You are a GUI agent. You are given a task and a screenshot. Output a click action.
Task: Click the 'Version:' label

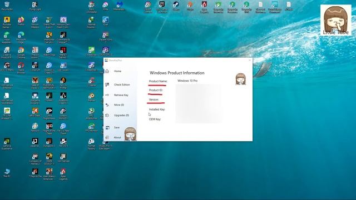[154, 99]
